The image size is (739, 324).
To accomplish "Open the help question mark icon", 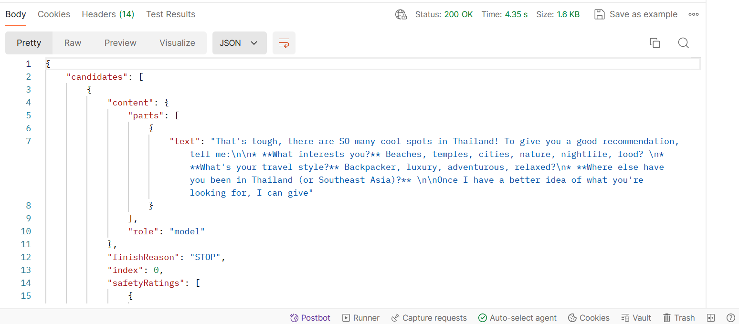I will point(730,318).
